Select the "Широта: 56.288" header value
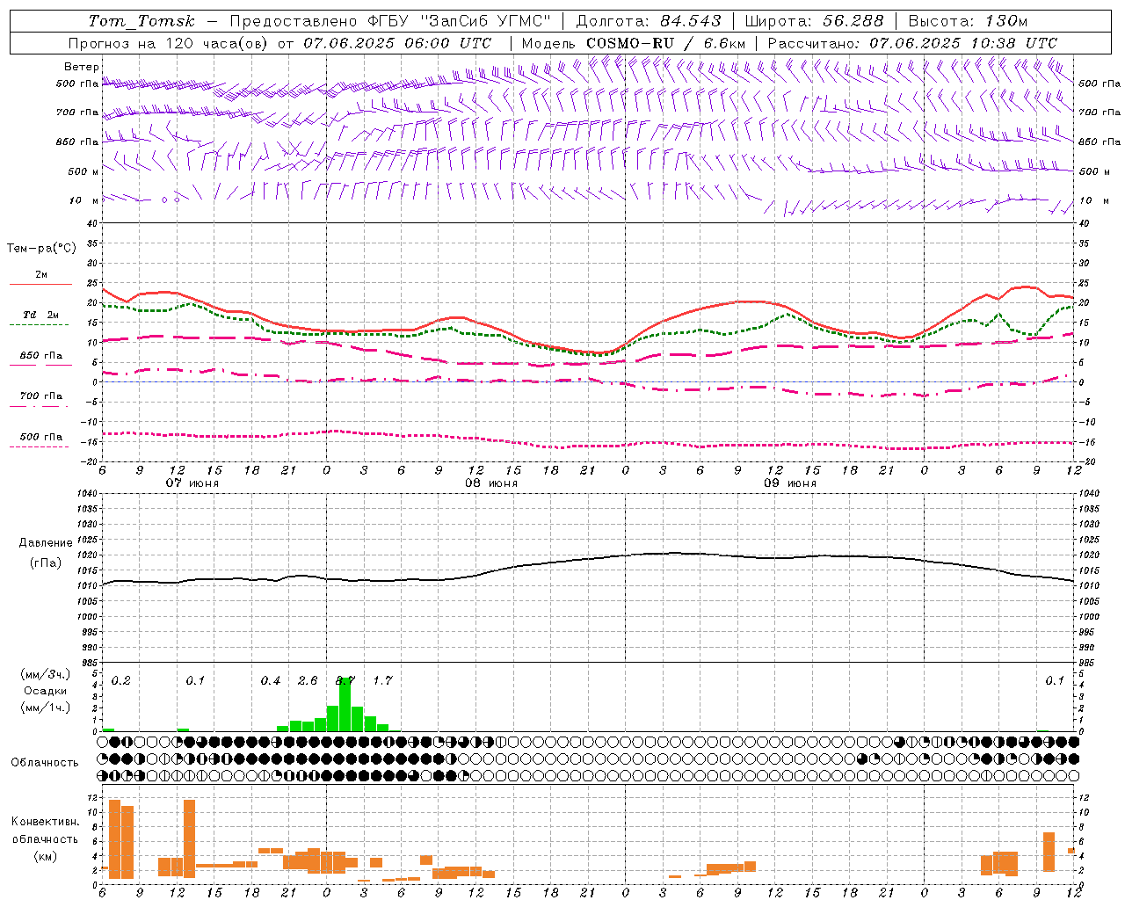 (814, 21)
